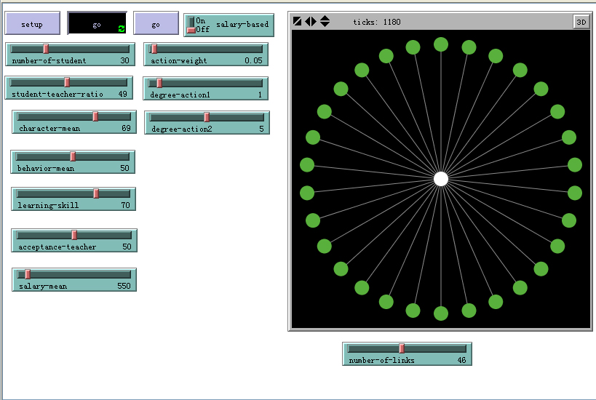Click the character-mean slider handle
The height and width of the screenshot is (400, 596).
(x=95, y=116)
